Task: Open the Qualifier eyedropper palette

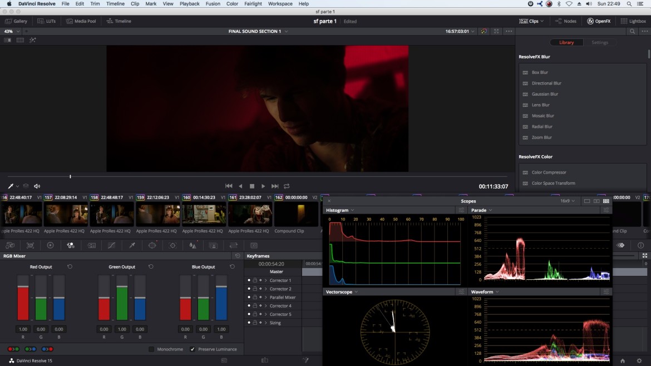Action: tap(132, 245)
